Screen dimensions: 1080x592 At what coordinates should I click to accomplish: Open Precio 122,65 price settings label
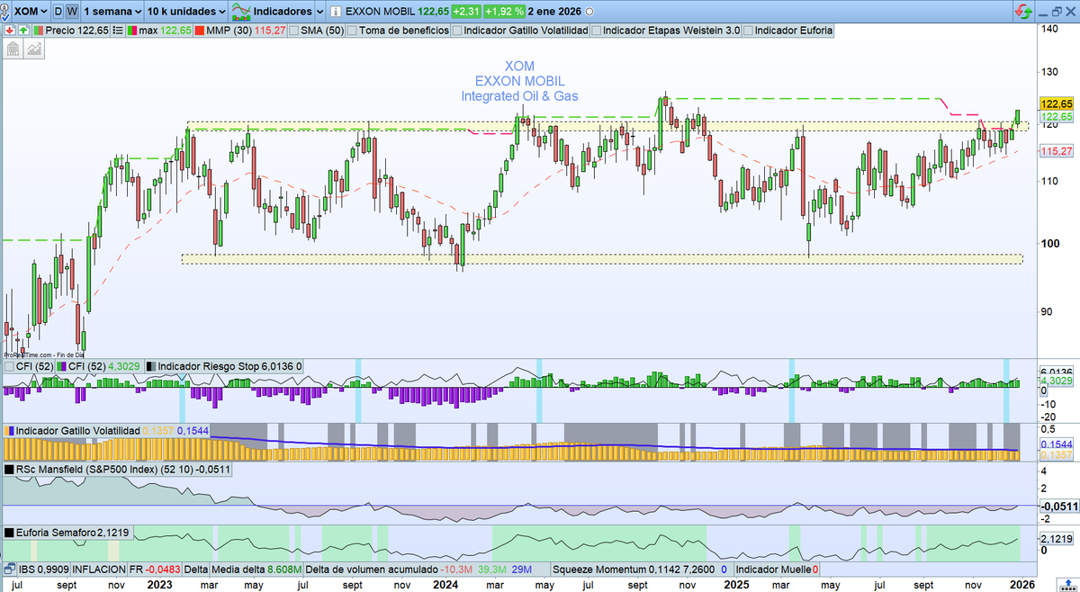pyautogui.click(x=76, y=31)
